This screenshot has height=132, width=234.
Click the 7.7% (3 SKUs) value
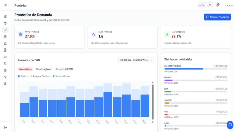click(221, 100)
